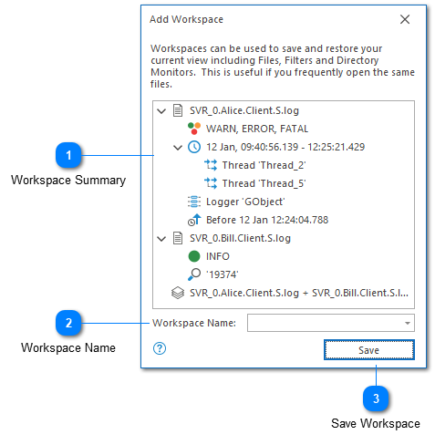Collapse the SVR_0.Bill.Client.S.log tree node
This screenshot has width=435, height=445.
tap(161, 239)
